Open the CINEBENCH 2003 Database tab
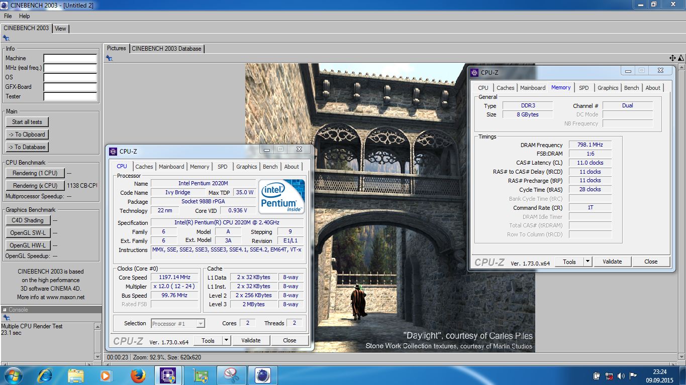 point(166,49)
